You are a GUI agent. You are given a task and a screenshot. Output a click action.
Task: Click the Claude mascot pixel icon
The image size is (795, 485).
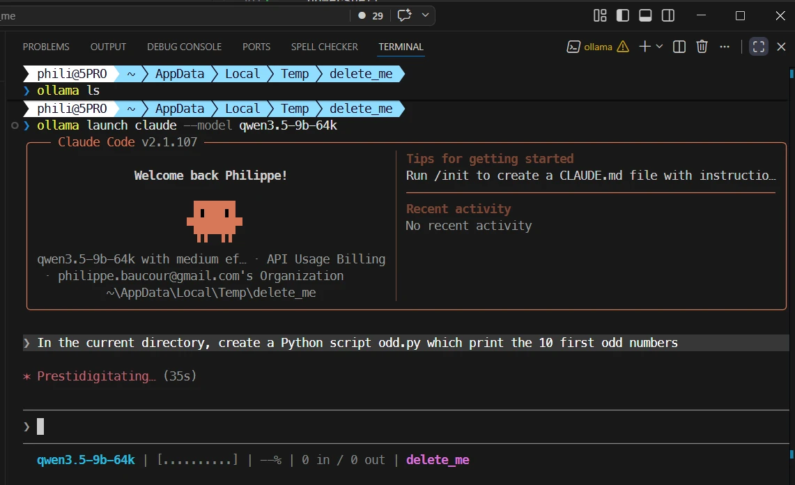(215, 221)
